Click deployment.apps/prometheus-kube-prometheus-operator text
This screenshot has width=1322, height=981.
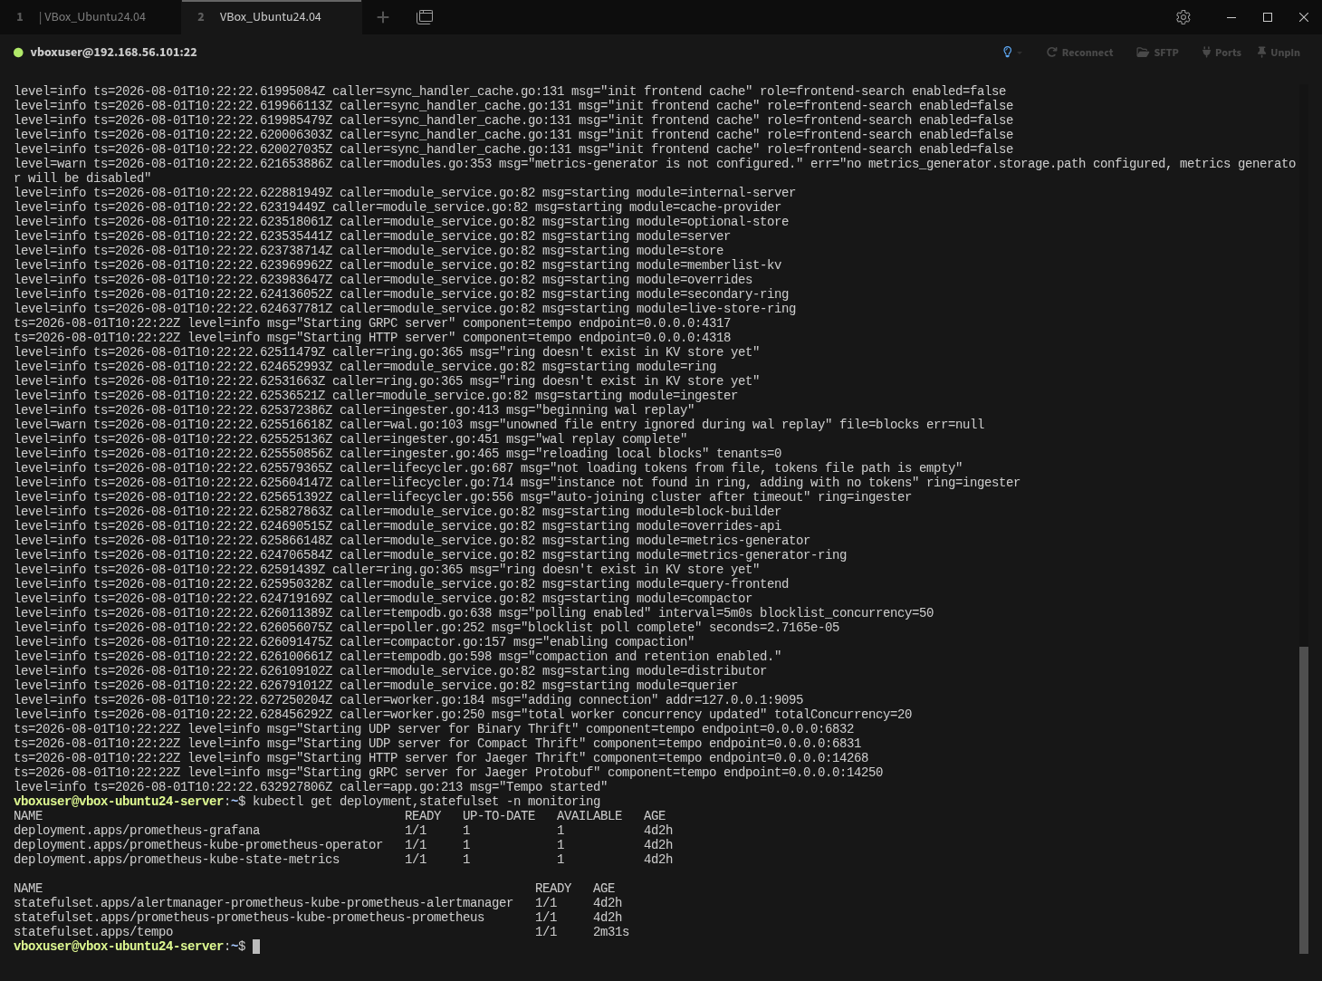(198, 845)
